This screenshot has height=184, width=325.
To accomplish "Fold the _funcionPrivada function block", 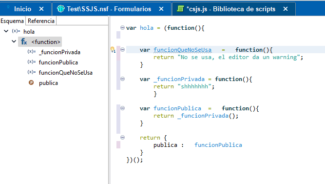I will pyautogui.click(x=122, y=79).
